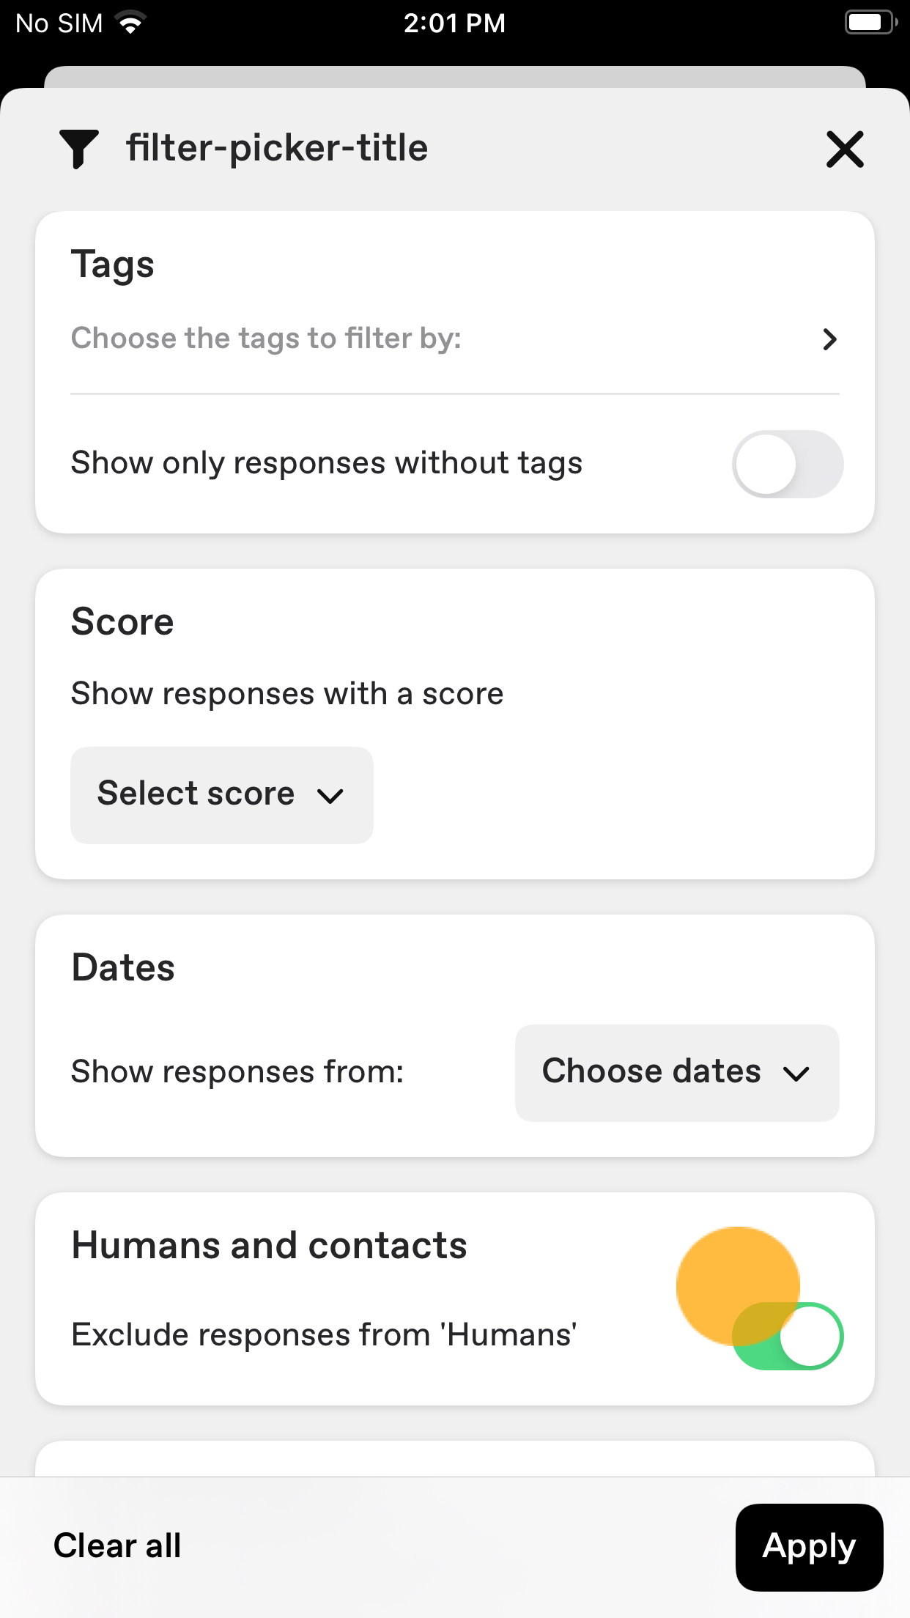Click the chevron inside Choose dates

(796, 1074)
